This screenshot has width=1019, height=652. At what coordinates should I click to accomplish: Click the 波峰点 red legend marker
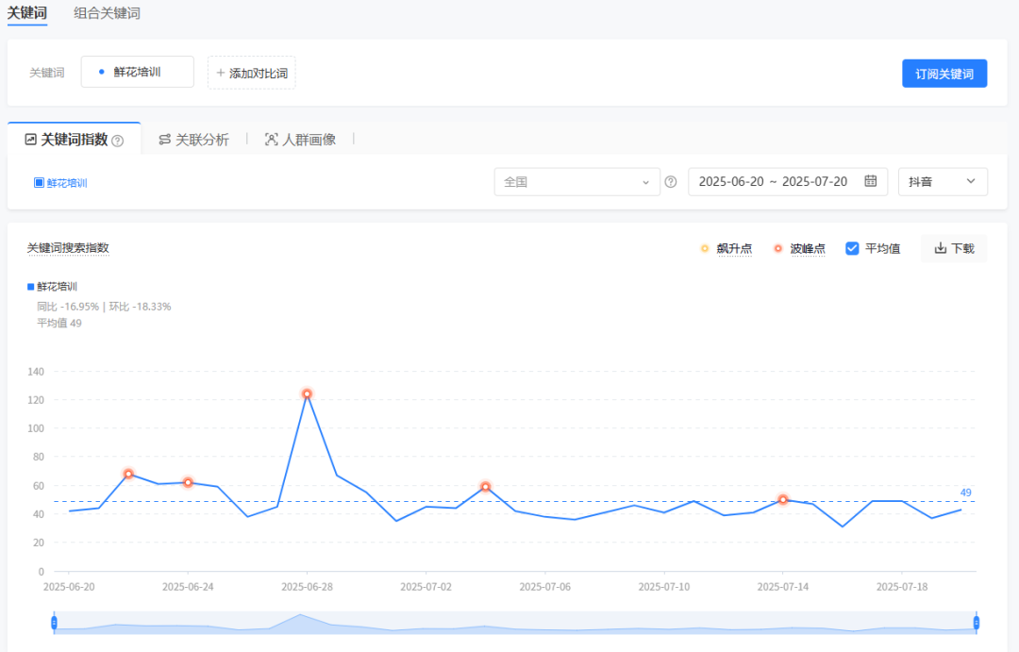click(x=777, y=249)
